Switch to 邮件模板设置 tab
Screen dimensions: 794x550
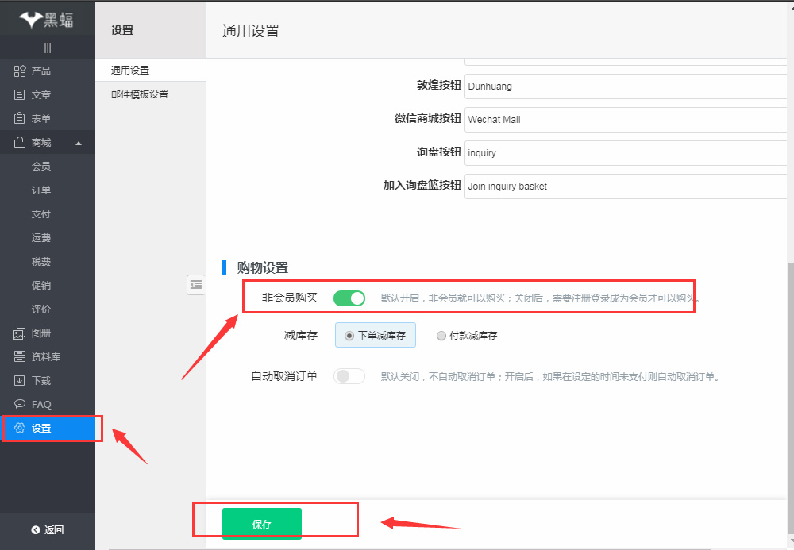tap(140, 94)
